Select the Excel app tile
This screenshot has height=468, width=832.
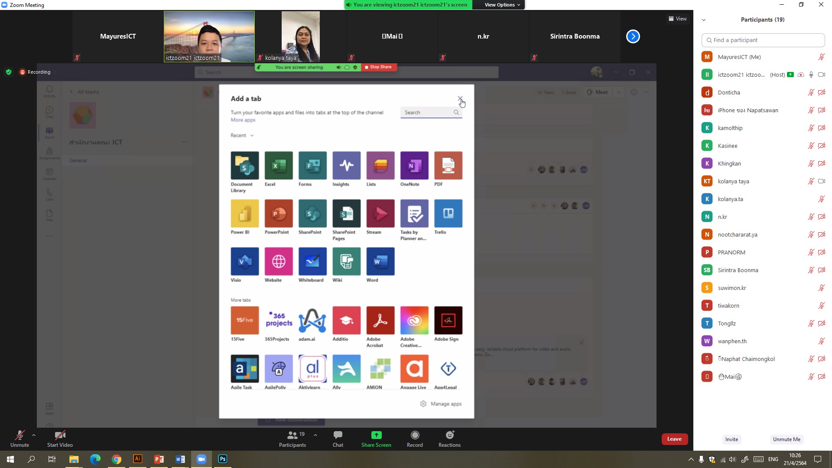pos(279,166)
